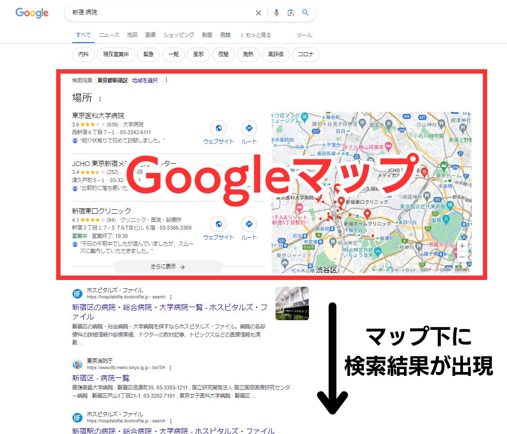This screenshot has height=434, width=507.
Task: Click the Google logo
Action: pos(32,13)
